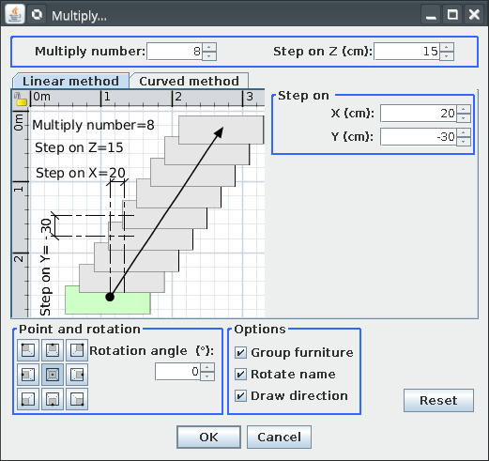Select the Linear method tab

click(70, 81)
